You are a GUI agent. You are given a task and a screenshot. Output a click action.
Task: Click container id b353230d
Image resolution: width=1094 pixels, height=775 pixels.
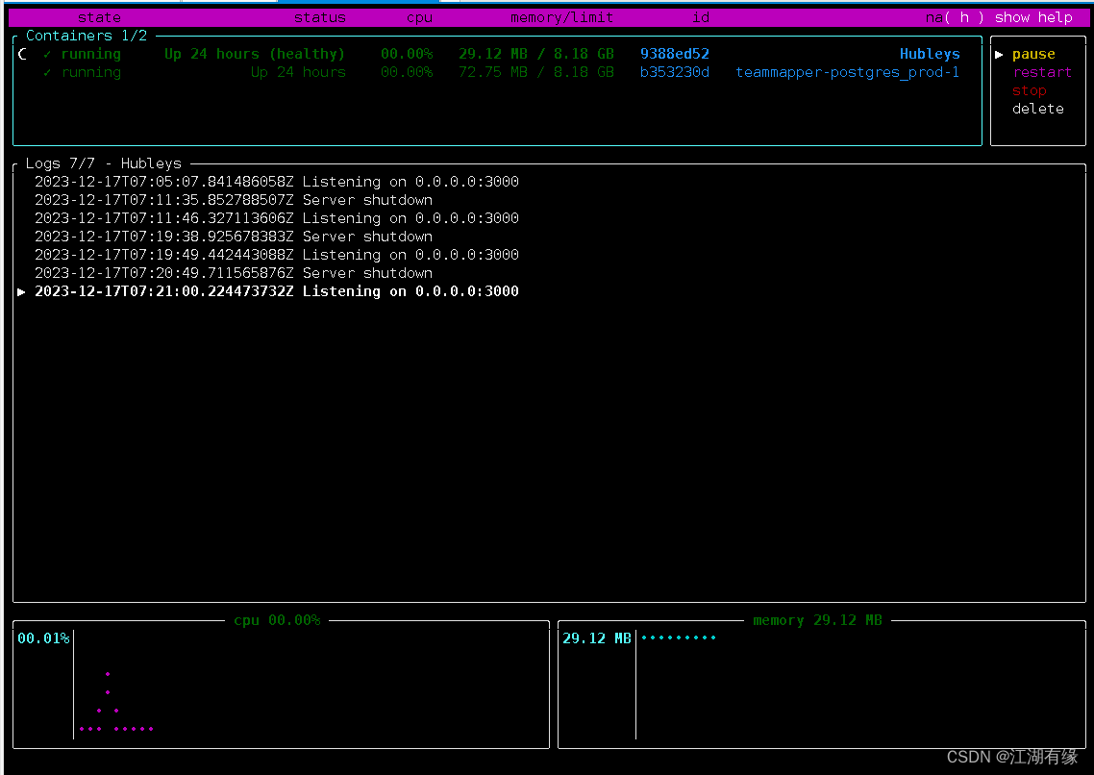(675, 72)
